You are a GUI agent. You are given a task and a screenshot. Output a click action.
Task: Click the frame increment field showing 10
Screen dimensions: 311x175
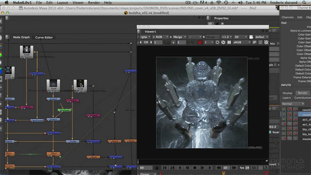226,168
